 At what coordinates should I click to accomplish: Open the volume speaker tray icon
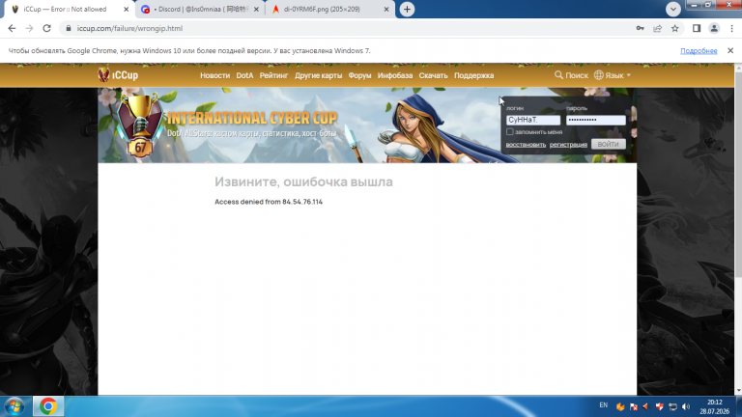click(686, 406)
